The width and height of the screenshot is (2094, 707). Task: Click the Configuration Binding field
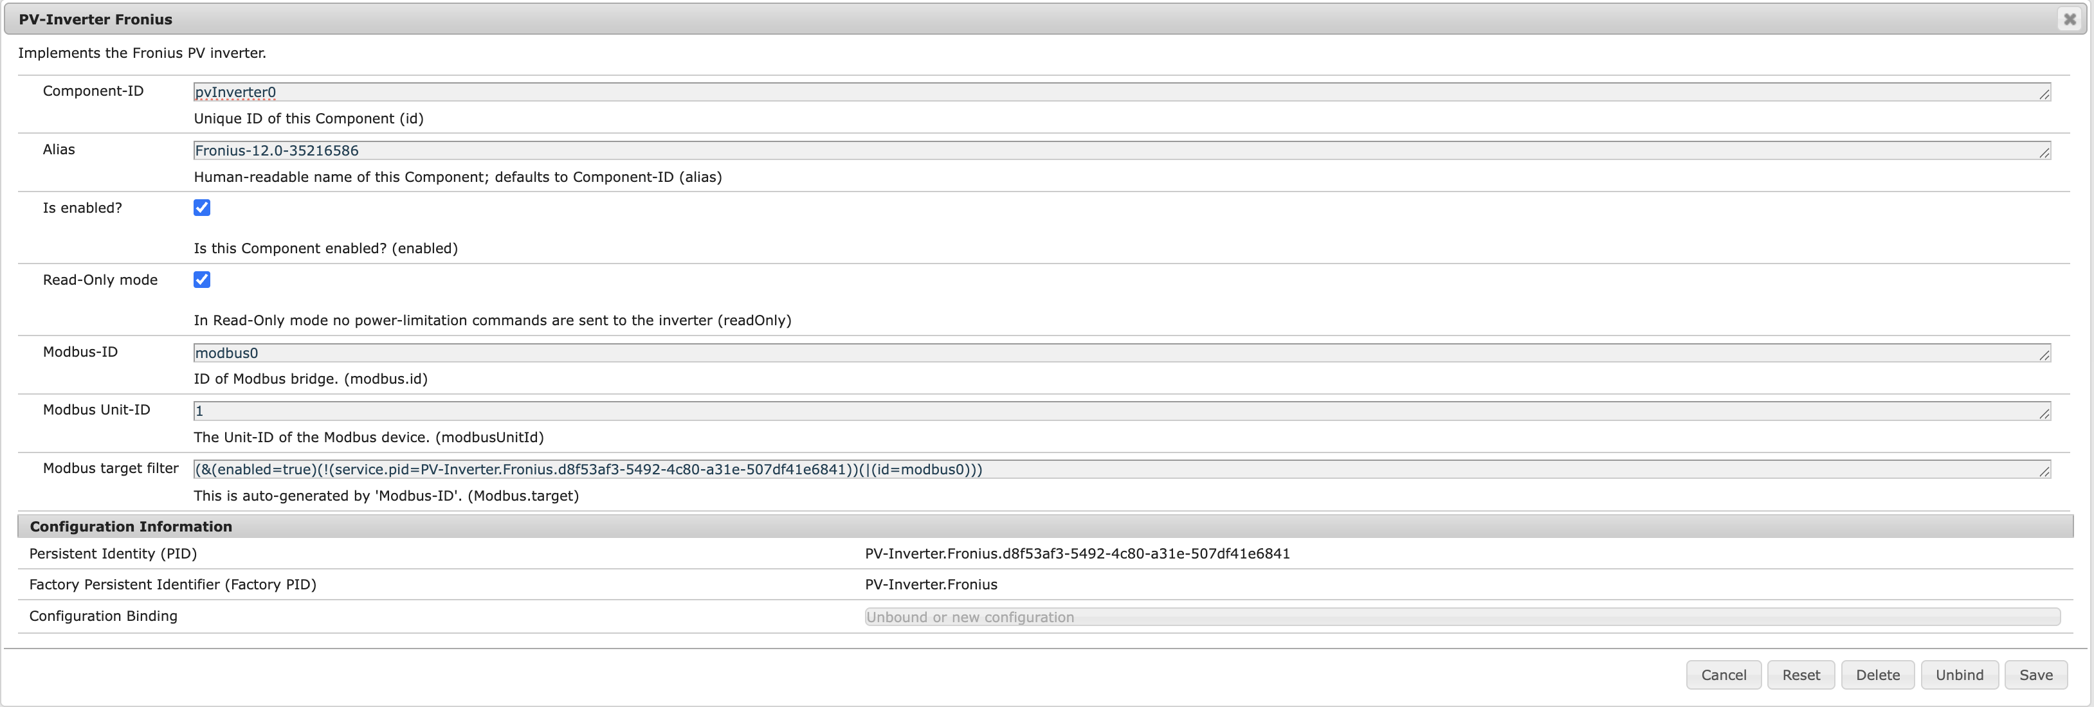[x=1462, y=617]
